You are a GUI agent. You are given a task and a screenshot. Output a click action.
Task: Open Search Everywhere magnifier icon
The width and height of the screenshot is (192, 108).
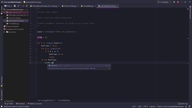point(190,2)
